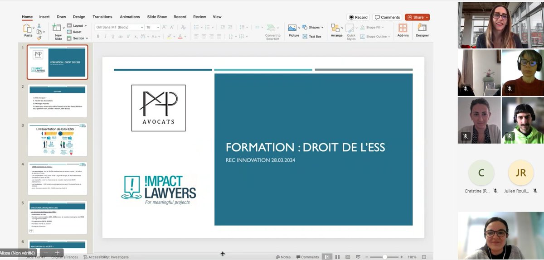544x260 pixels.
Task: Open the Draw tab
Action: [61, 17]
